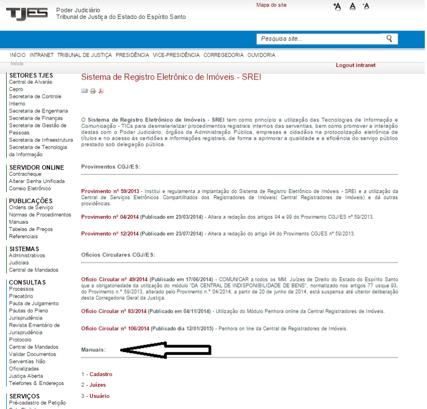The height and width of the screenshot is (409, 427).
Task: Open Ofício Circular nº 83/2014
Action: point(114,311)
